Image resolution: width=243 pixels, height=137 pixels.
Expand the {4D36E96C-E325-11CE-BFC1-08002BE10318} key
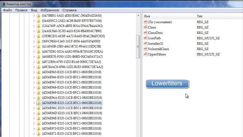point(34,108)
